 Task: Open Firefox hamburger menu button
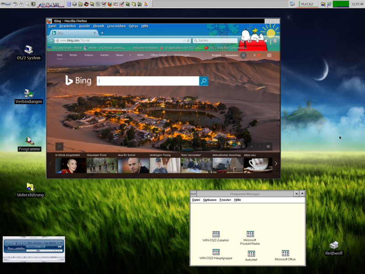275,41
